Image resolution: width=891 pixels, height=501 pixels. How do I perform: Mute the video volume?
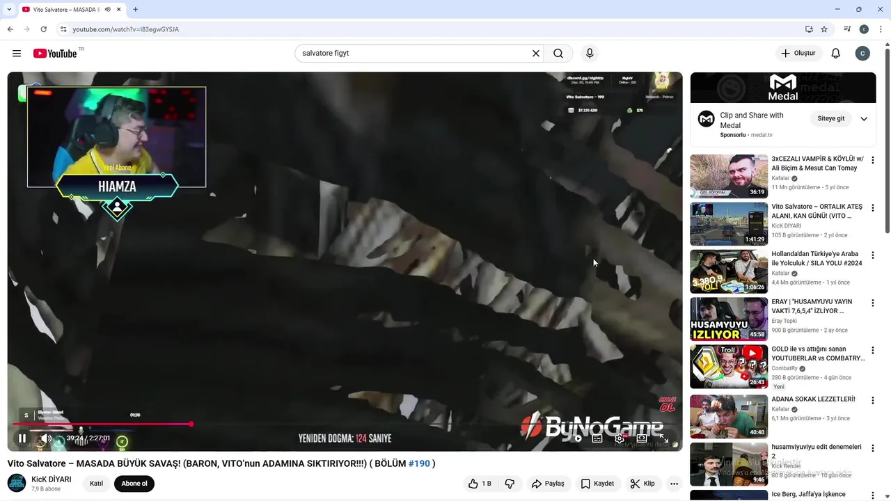pos(45,438)
